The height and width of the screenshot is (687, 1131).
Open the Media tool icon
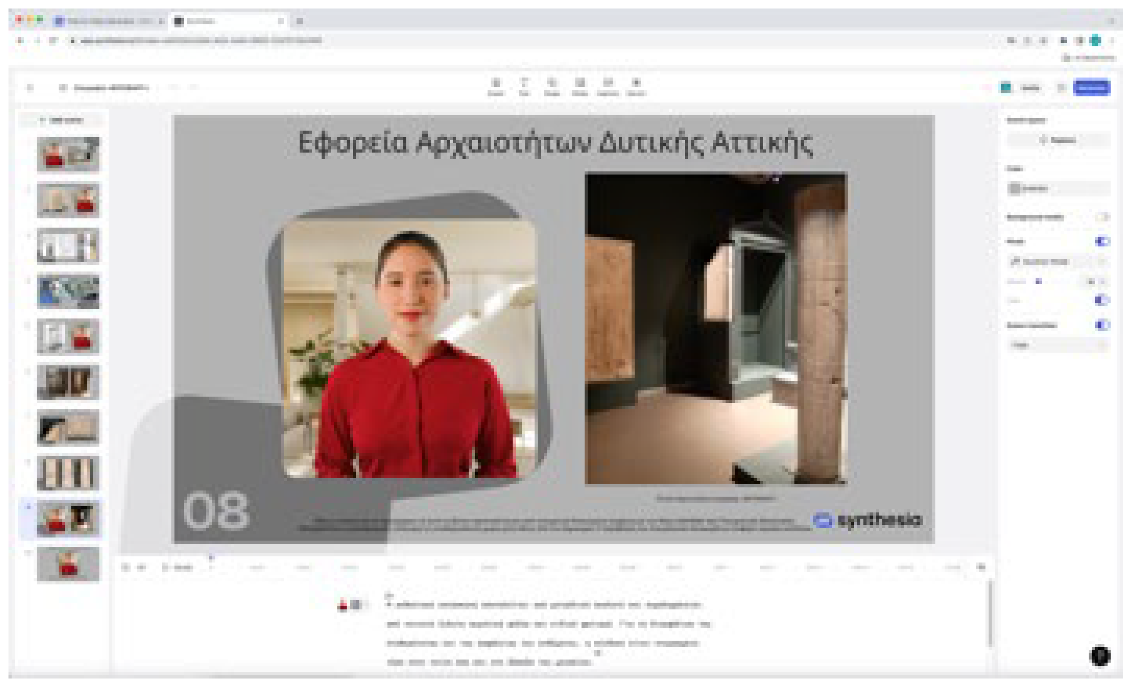[580, 86]
